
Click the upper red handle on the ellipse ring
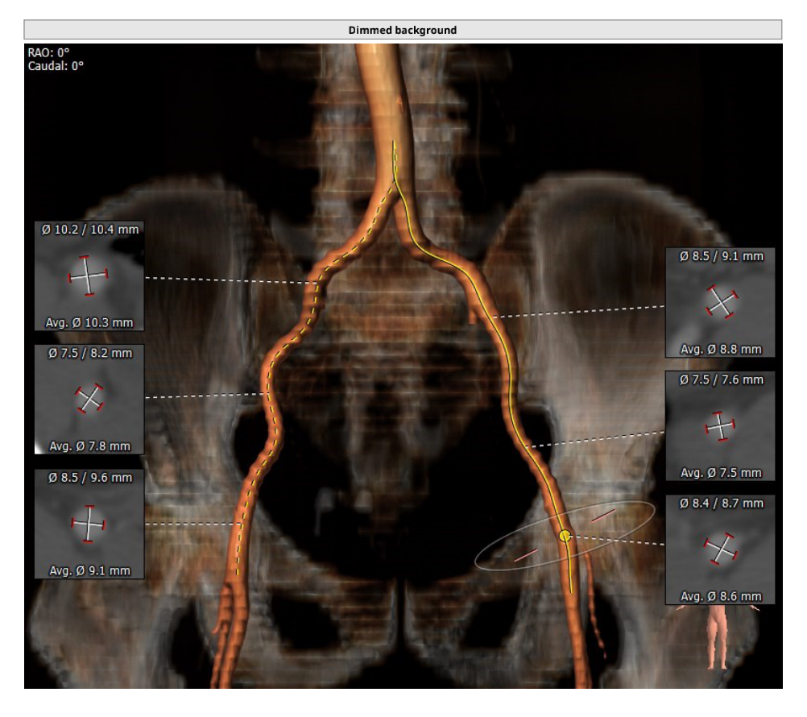click(603, 516)
